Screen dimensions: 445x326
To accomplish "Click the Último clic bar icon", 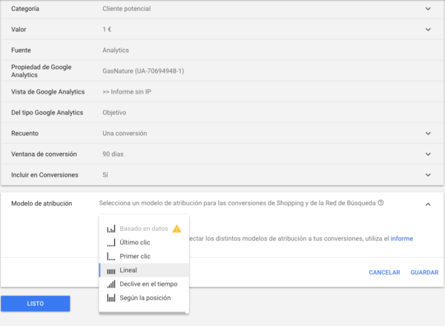I will [x=111, y=242].
